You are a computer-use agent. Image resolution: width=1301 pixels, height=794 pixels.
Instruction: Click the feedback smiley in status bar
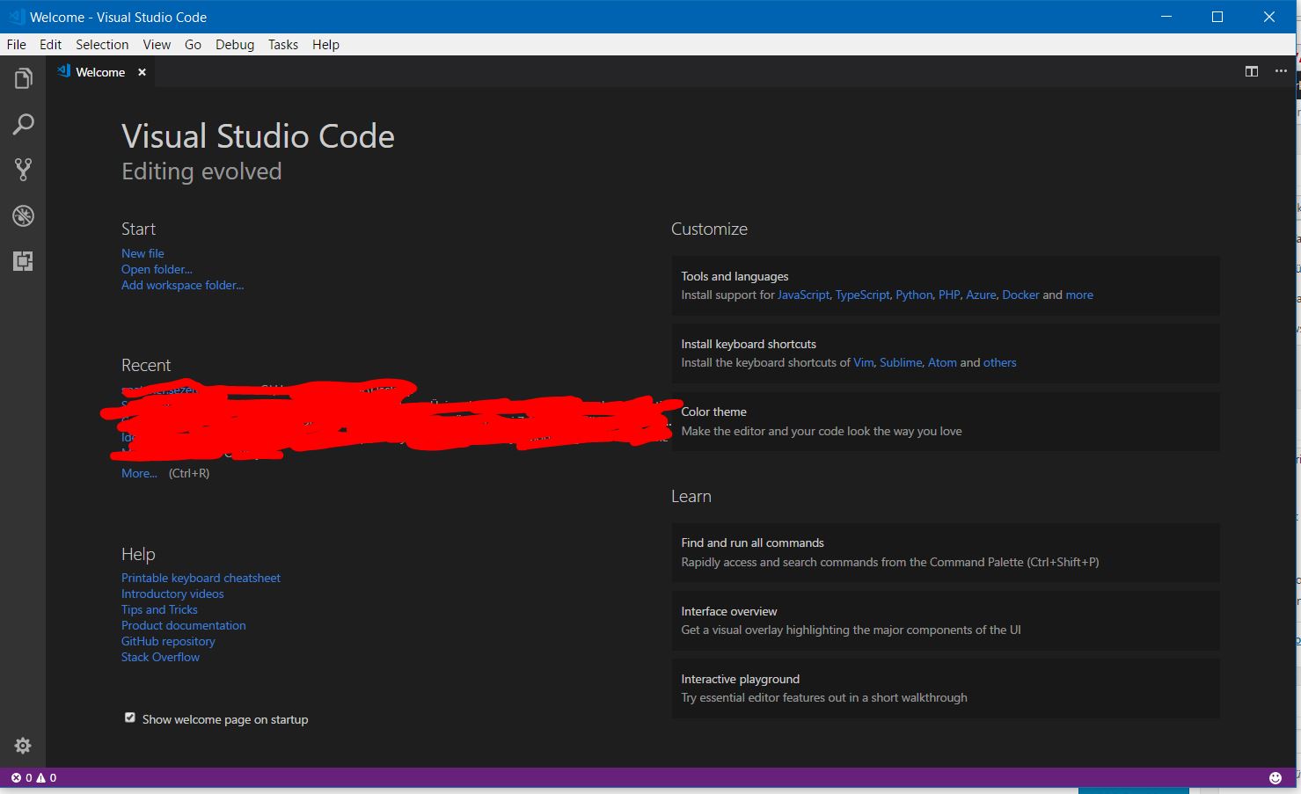click(x=1275, y=778)
